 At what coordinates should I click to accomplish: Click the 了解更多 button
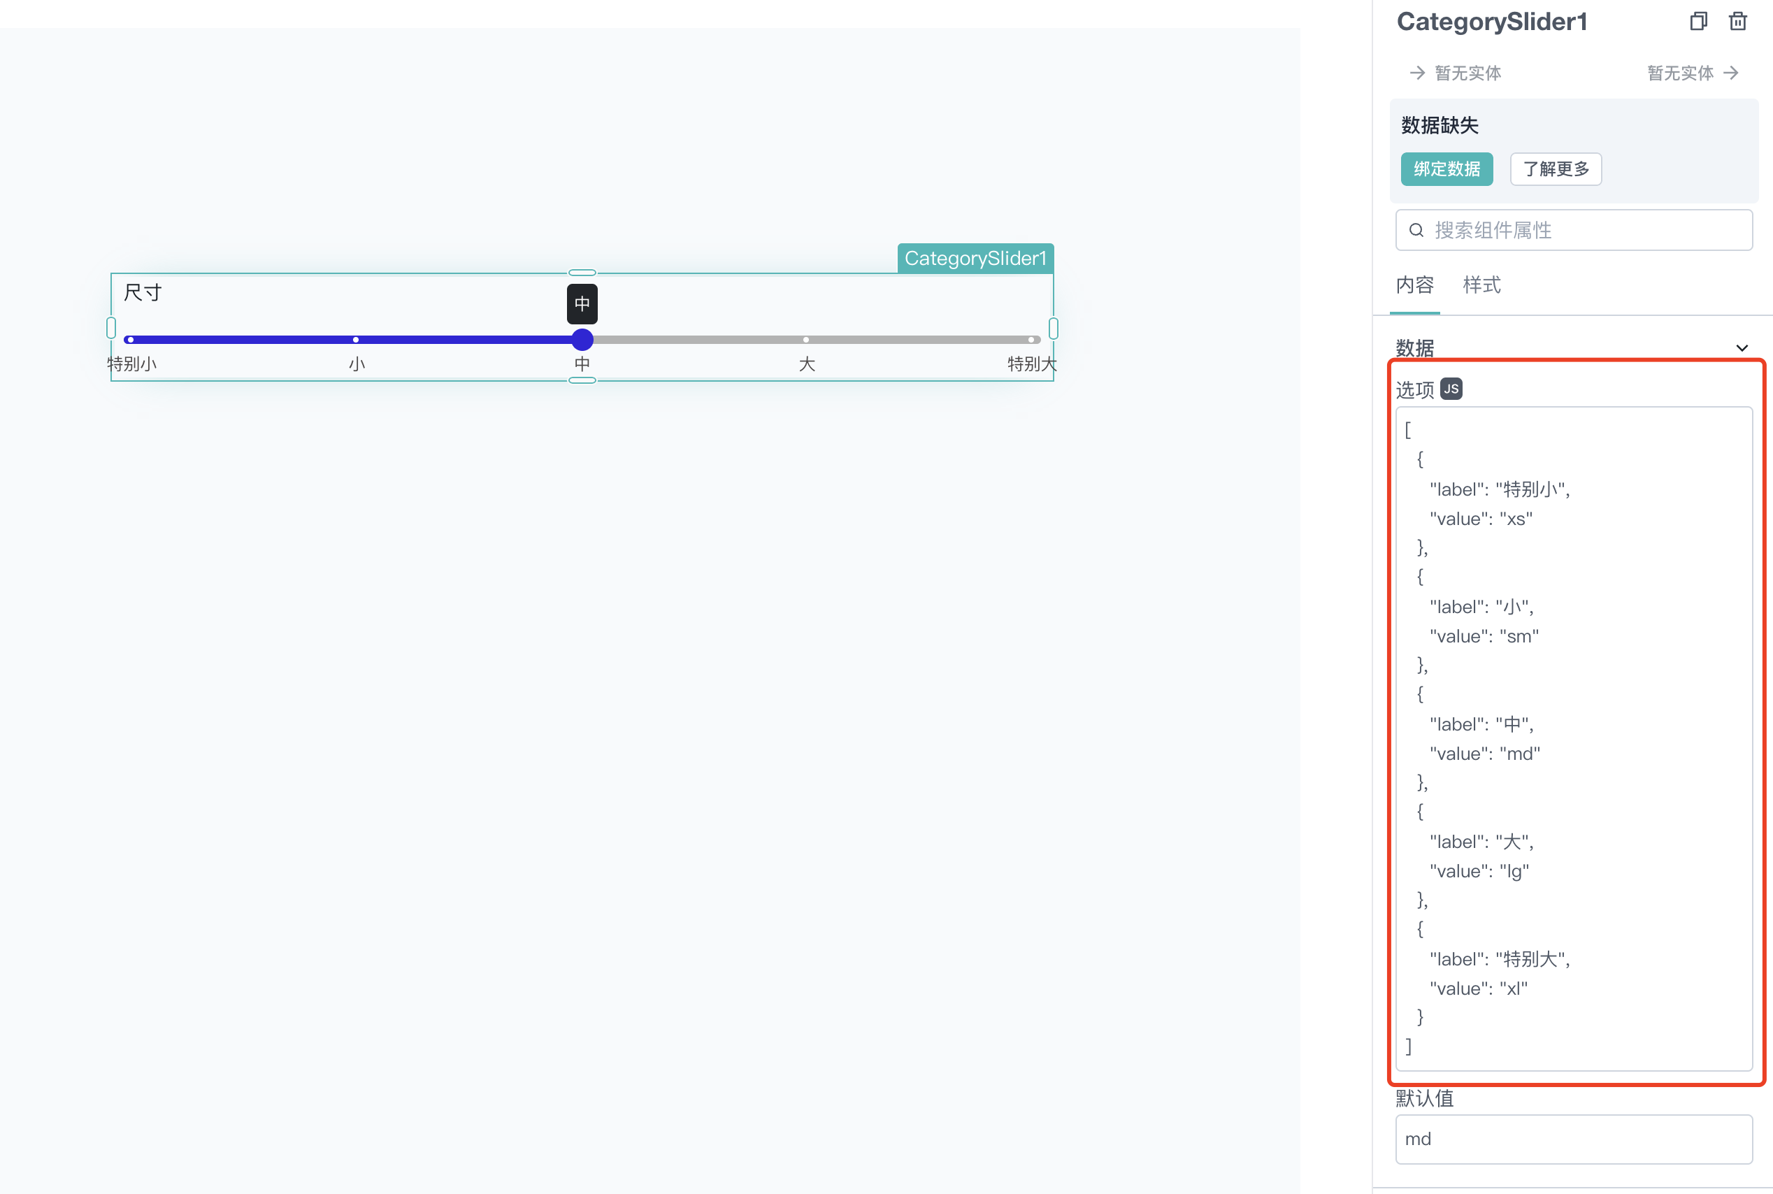coord(1555,169)
